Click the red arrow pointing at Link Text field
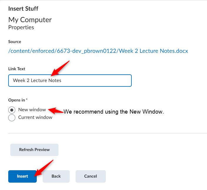Image resolution: width=207 pixels, height=190 pixels. point(60,68)
